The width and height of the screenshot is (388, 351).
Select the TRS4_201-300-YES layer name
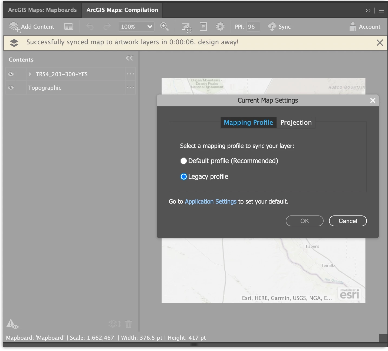(x=62, y=74)
